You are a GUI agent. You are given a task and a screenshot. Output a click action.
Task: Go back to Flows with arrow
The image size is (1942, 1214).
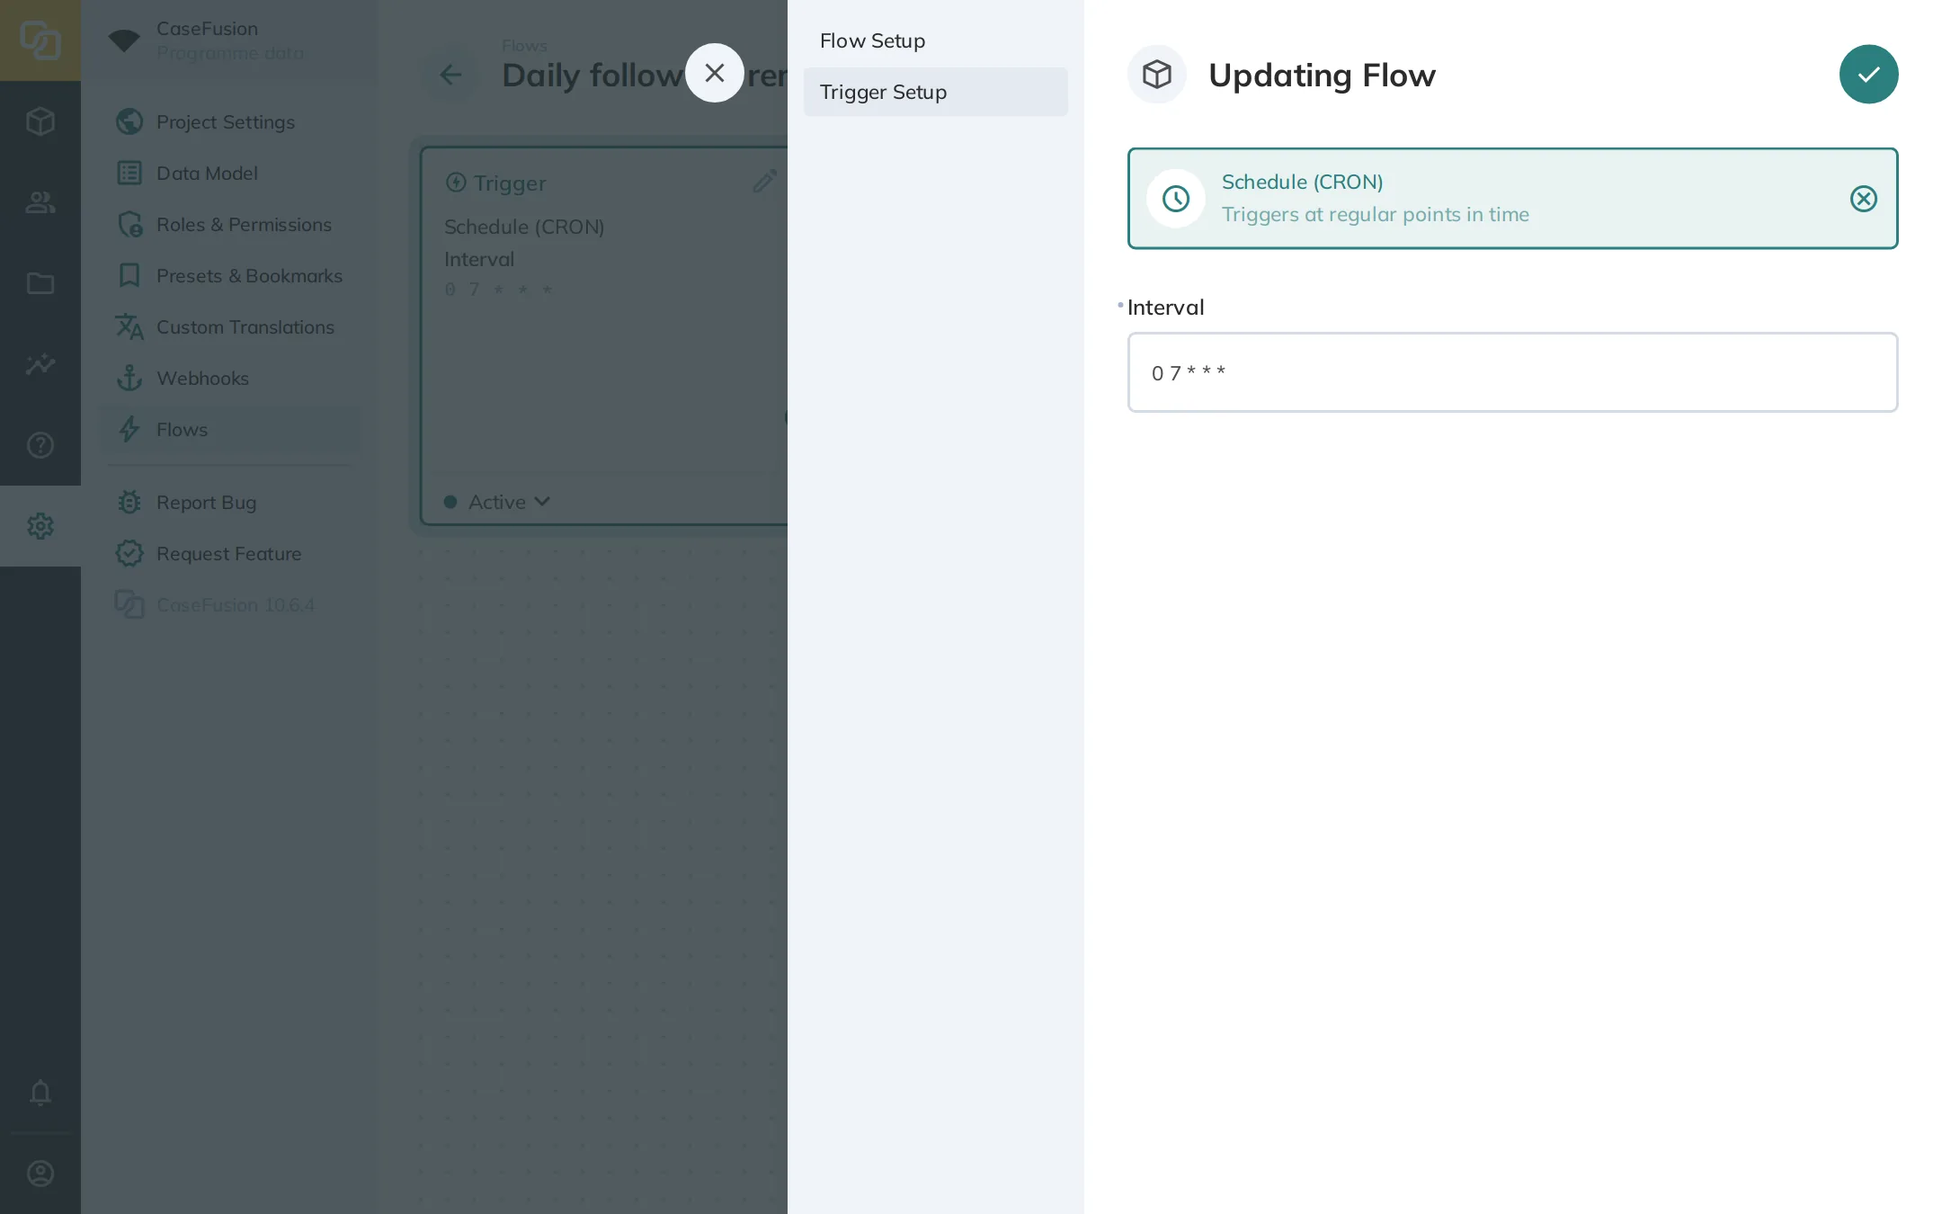click(450, 75)
